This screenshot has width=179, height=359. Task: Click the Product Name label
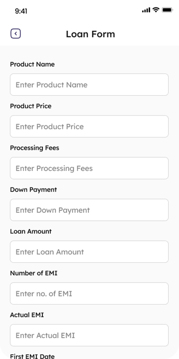[x=32, y=64]
